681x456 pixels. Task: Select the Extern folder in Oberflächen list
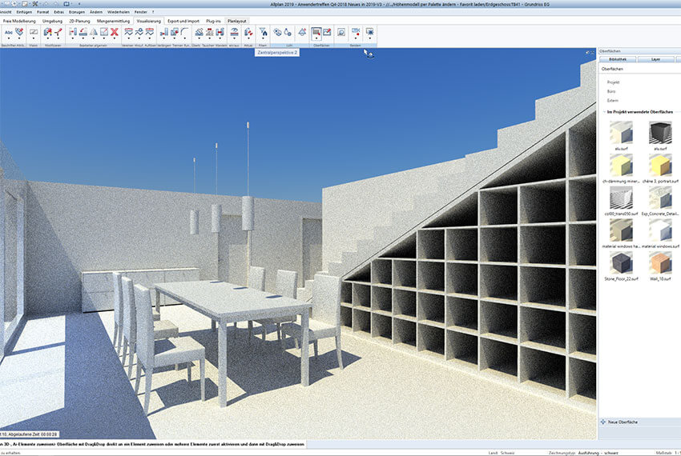pos(613,100)
